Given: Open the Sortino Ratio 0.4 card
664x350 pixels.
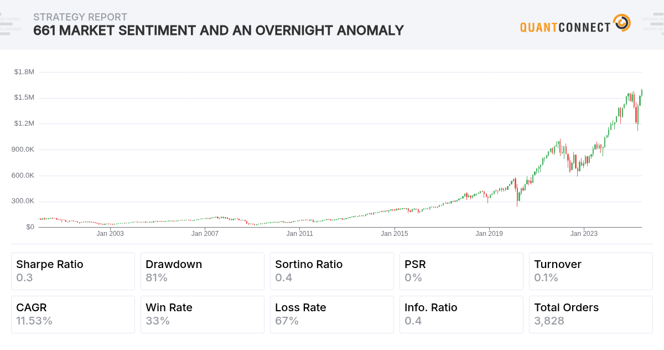Looking at the screenshot, I should [332, 271].
